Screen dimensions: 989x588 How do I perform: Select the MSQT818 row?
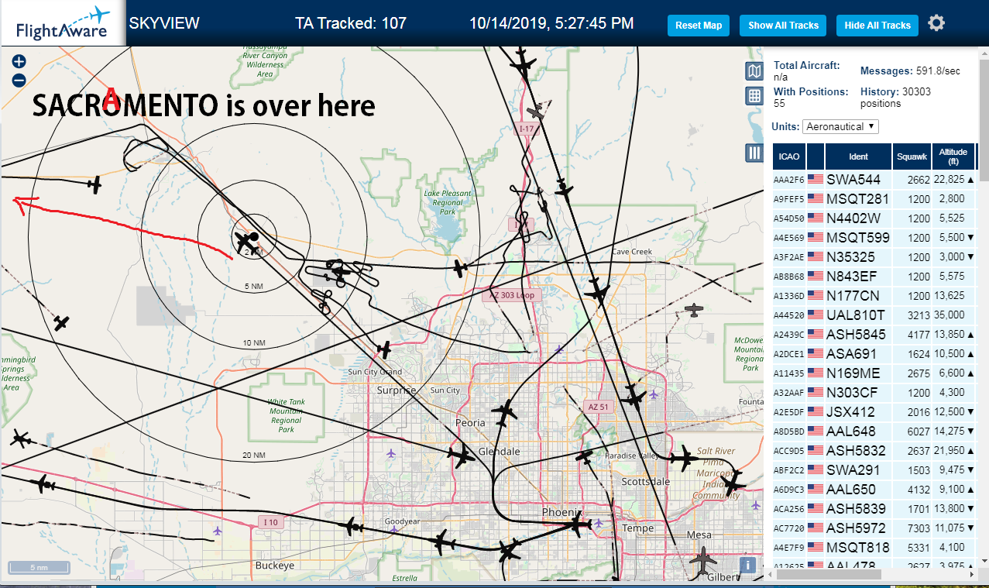[874, 547]
